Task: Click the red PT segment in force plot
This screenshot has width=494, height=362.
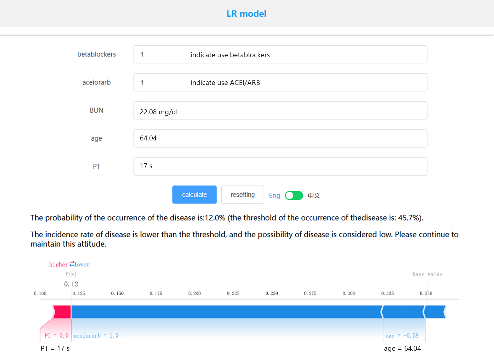Action: click(62, 312)
